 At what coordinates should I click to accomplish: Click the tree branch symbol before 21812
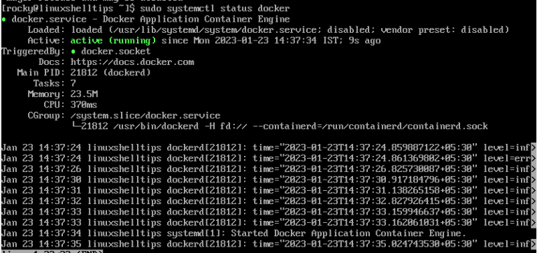(76, 126)
